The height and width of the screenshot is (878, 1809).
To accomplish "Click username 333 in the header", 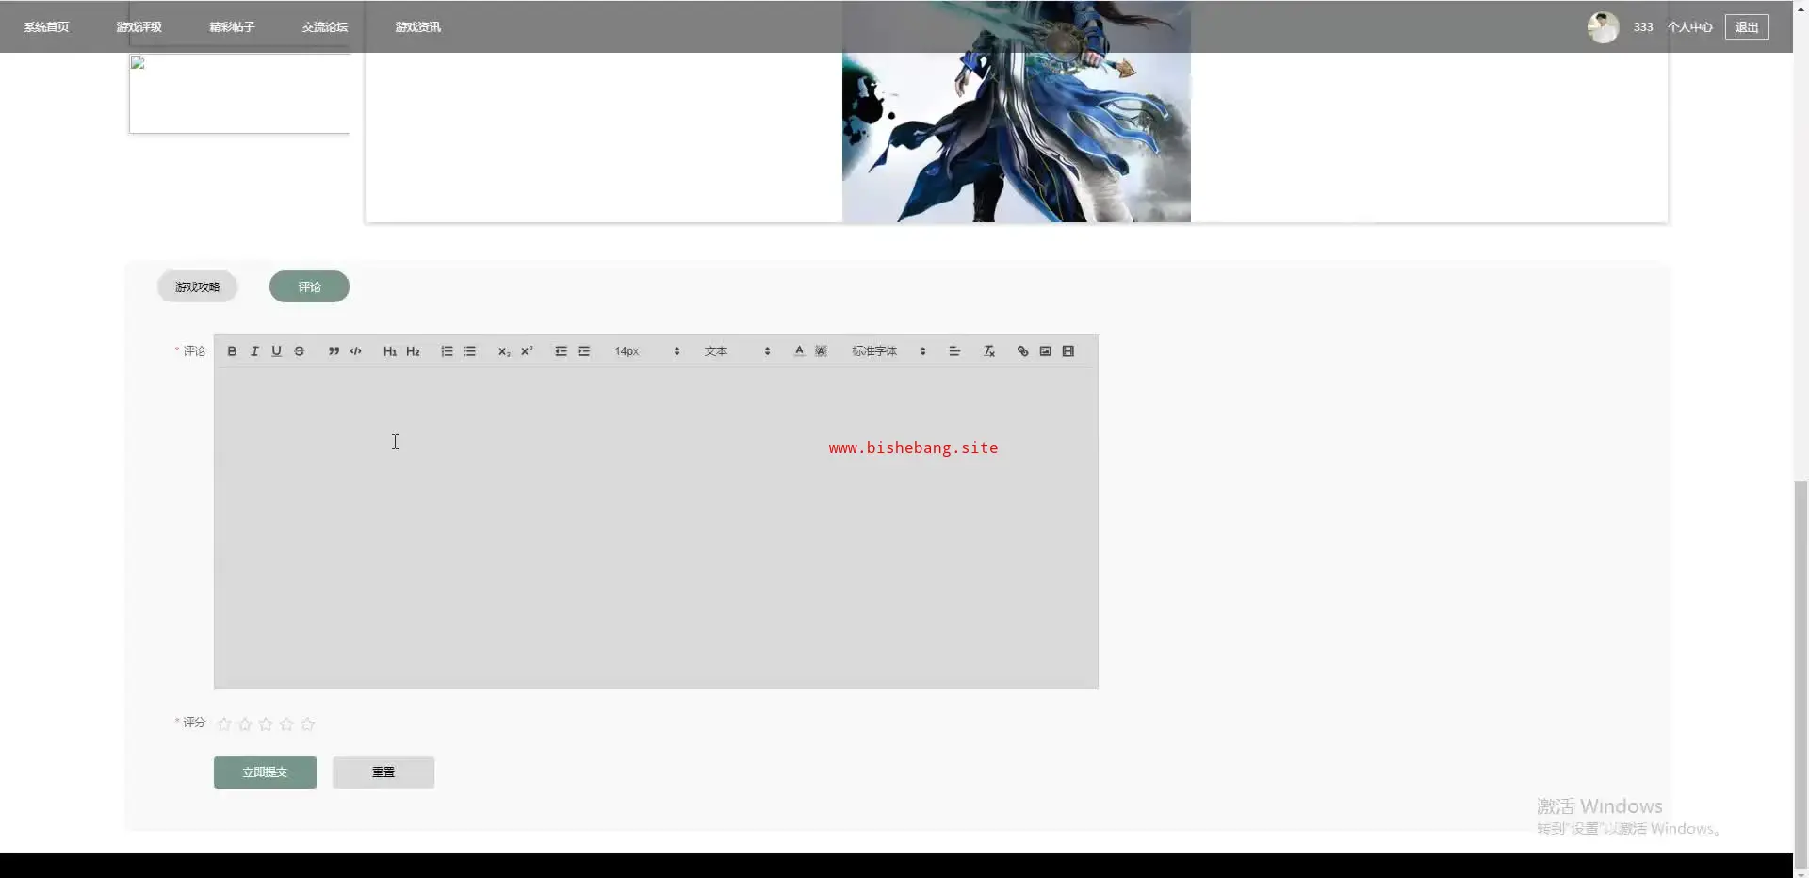I will [1643, 27].
